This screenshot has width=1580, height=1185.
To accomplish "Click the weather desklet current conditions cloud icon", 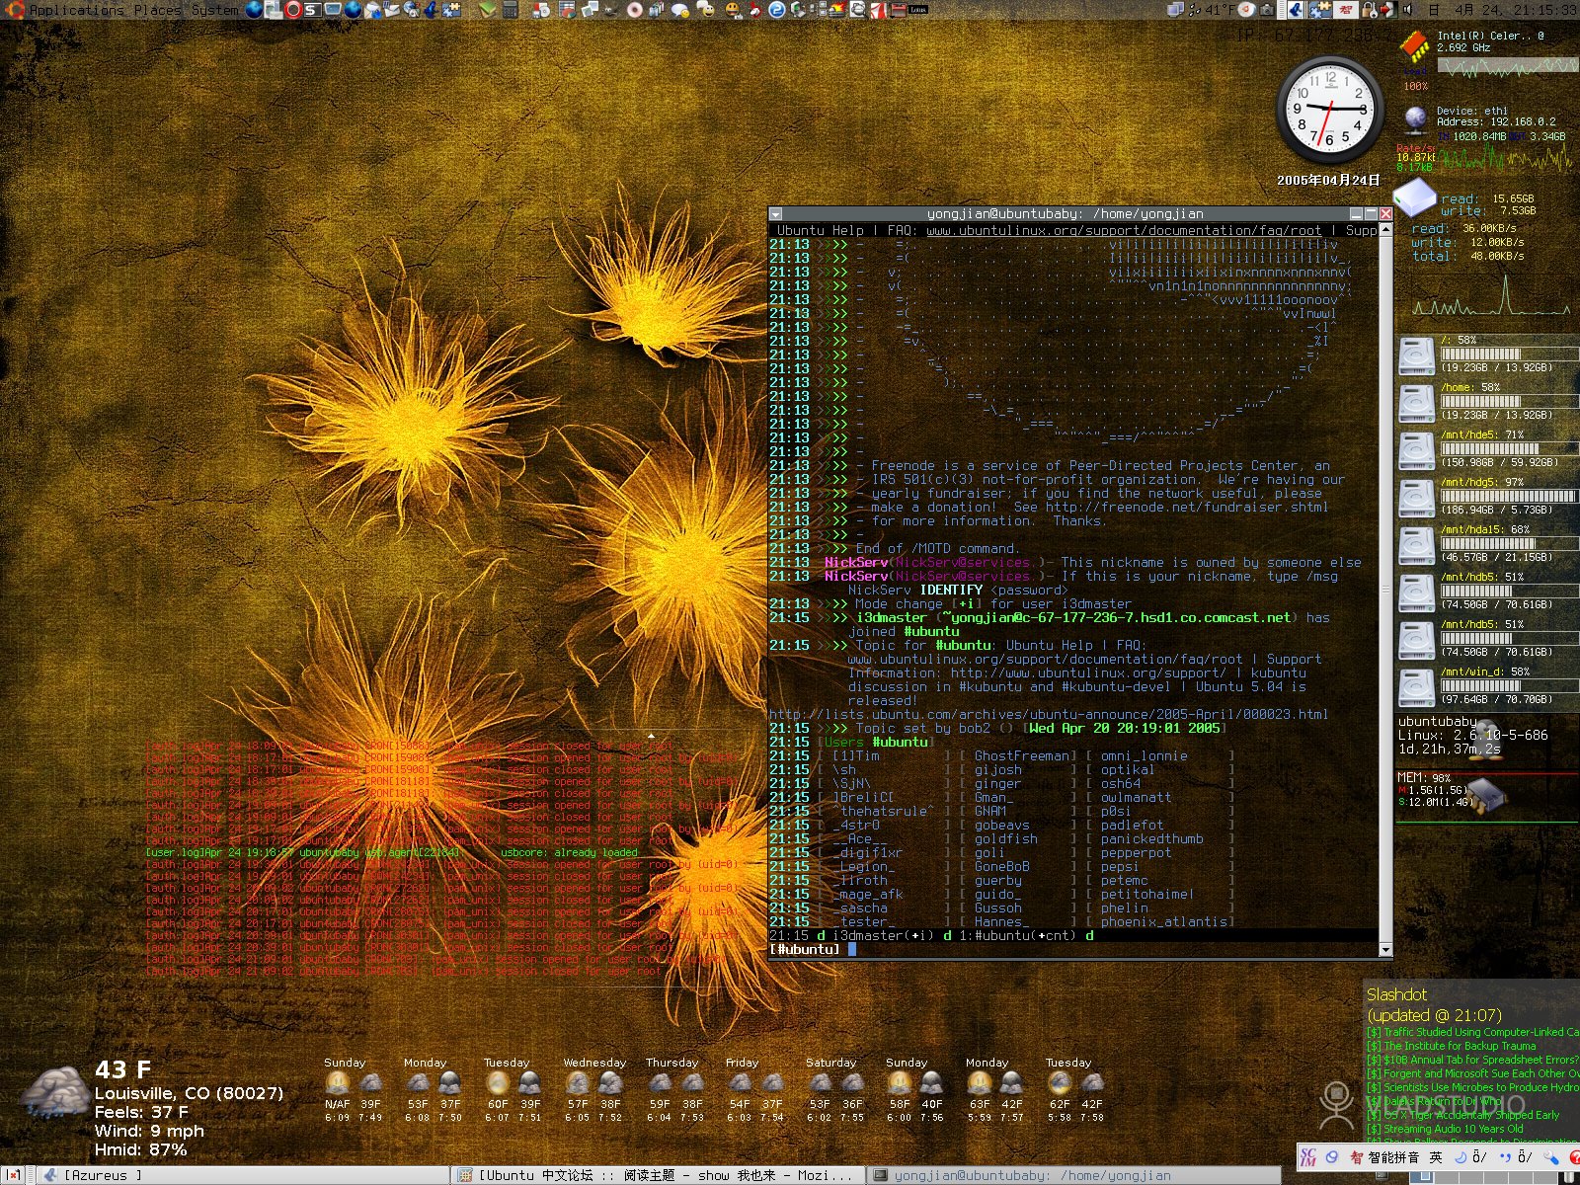I will click(x=55, y=1092).
